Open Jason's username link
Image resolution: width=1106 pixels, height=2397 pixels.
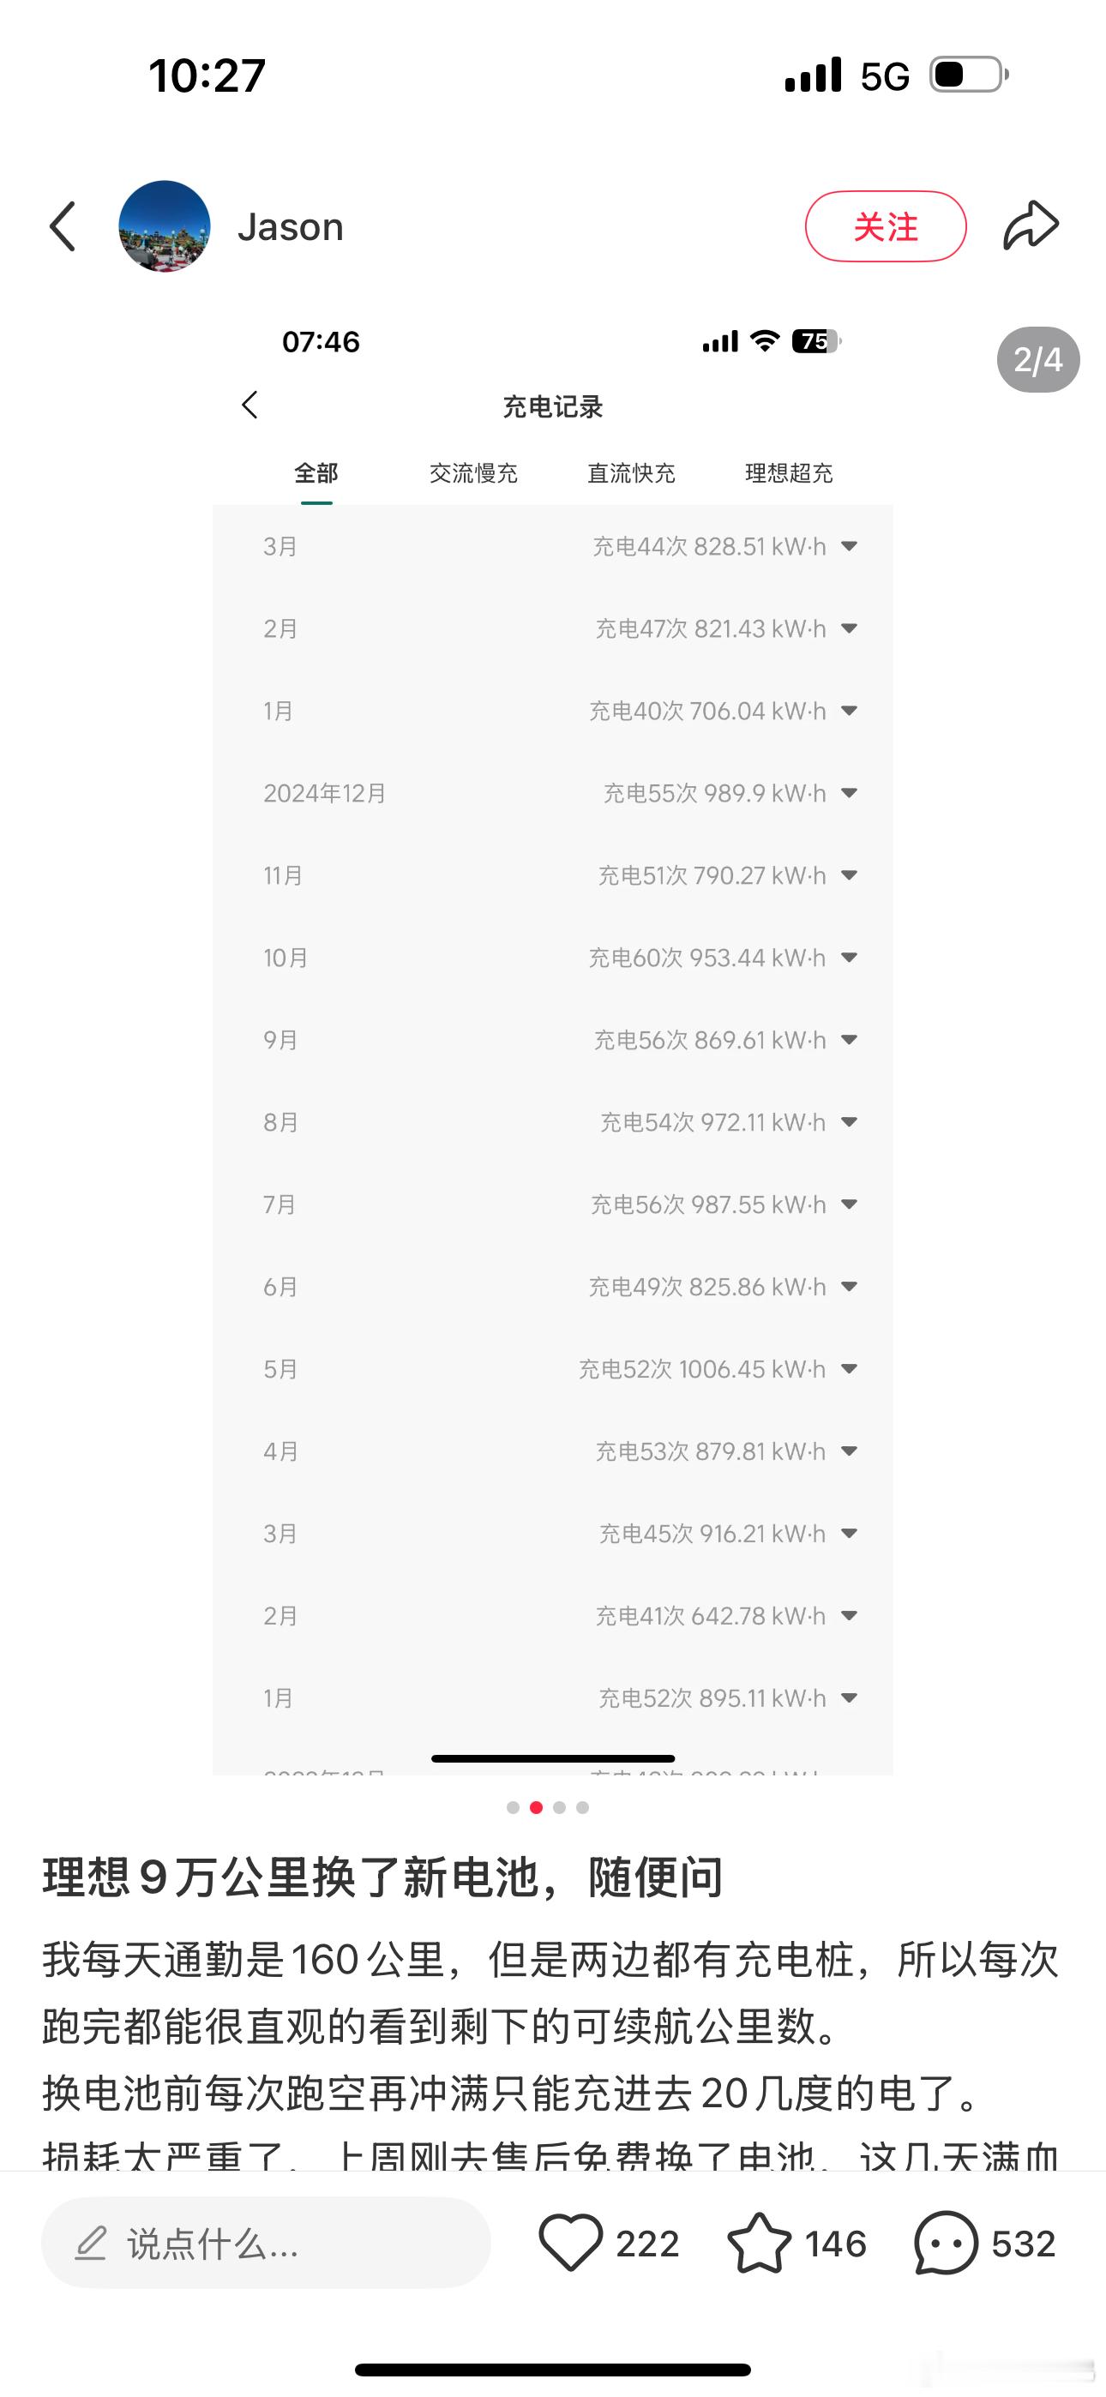point(291,227)
